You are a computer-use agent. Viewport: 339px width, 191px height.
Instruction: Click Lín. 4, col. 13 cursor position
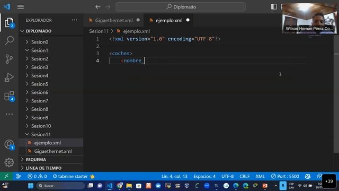point(174,176)
